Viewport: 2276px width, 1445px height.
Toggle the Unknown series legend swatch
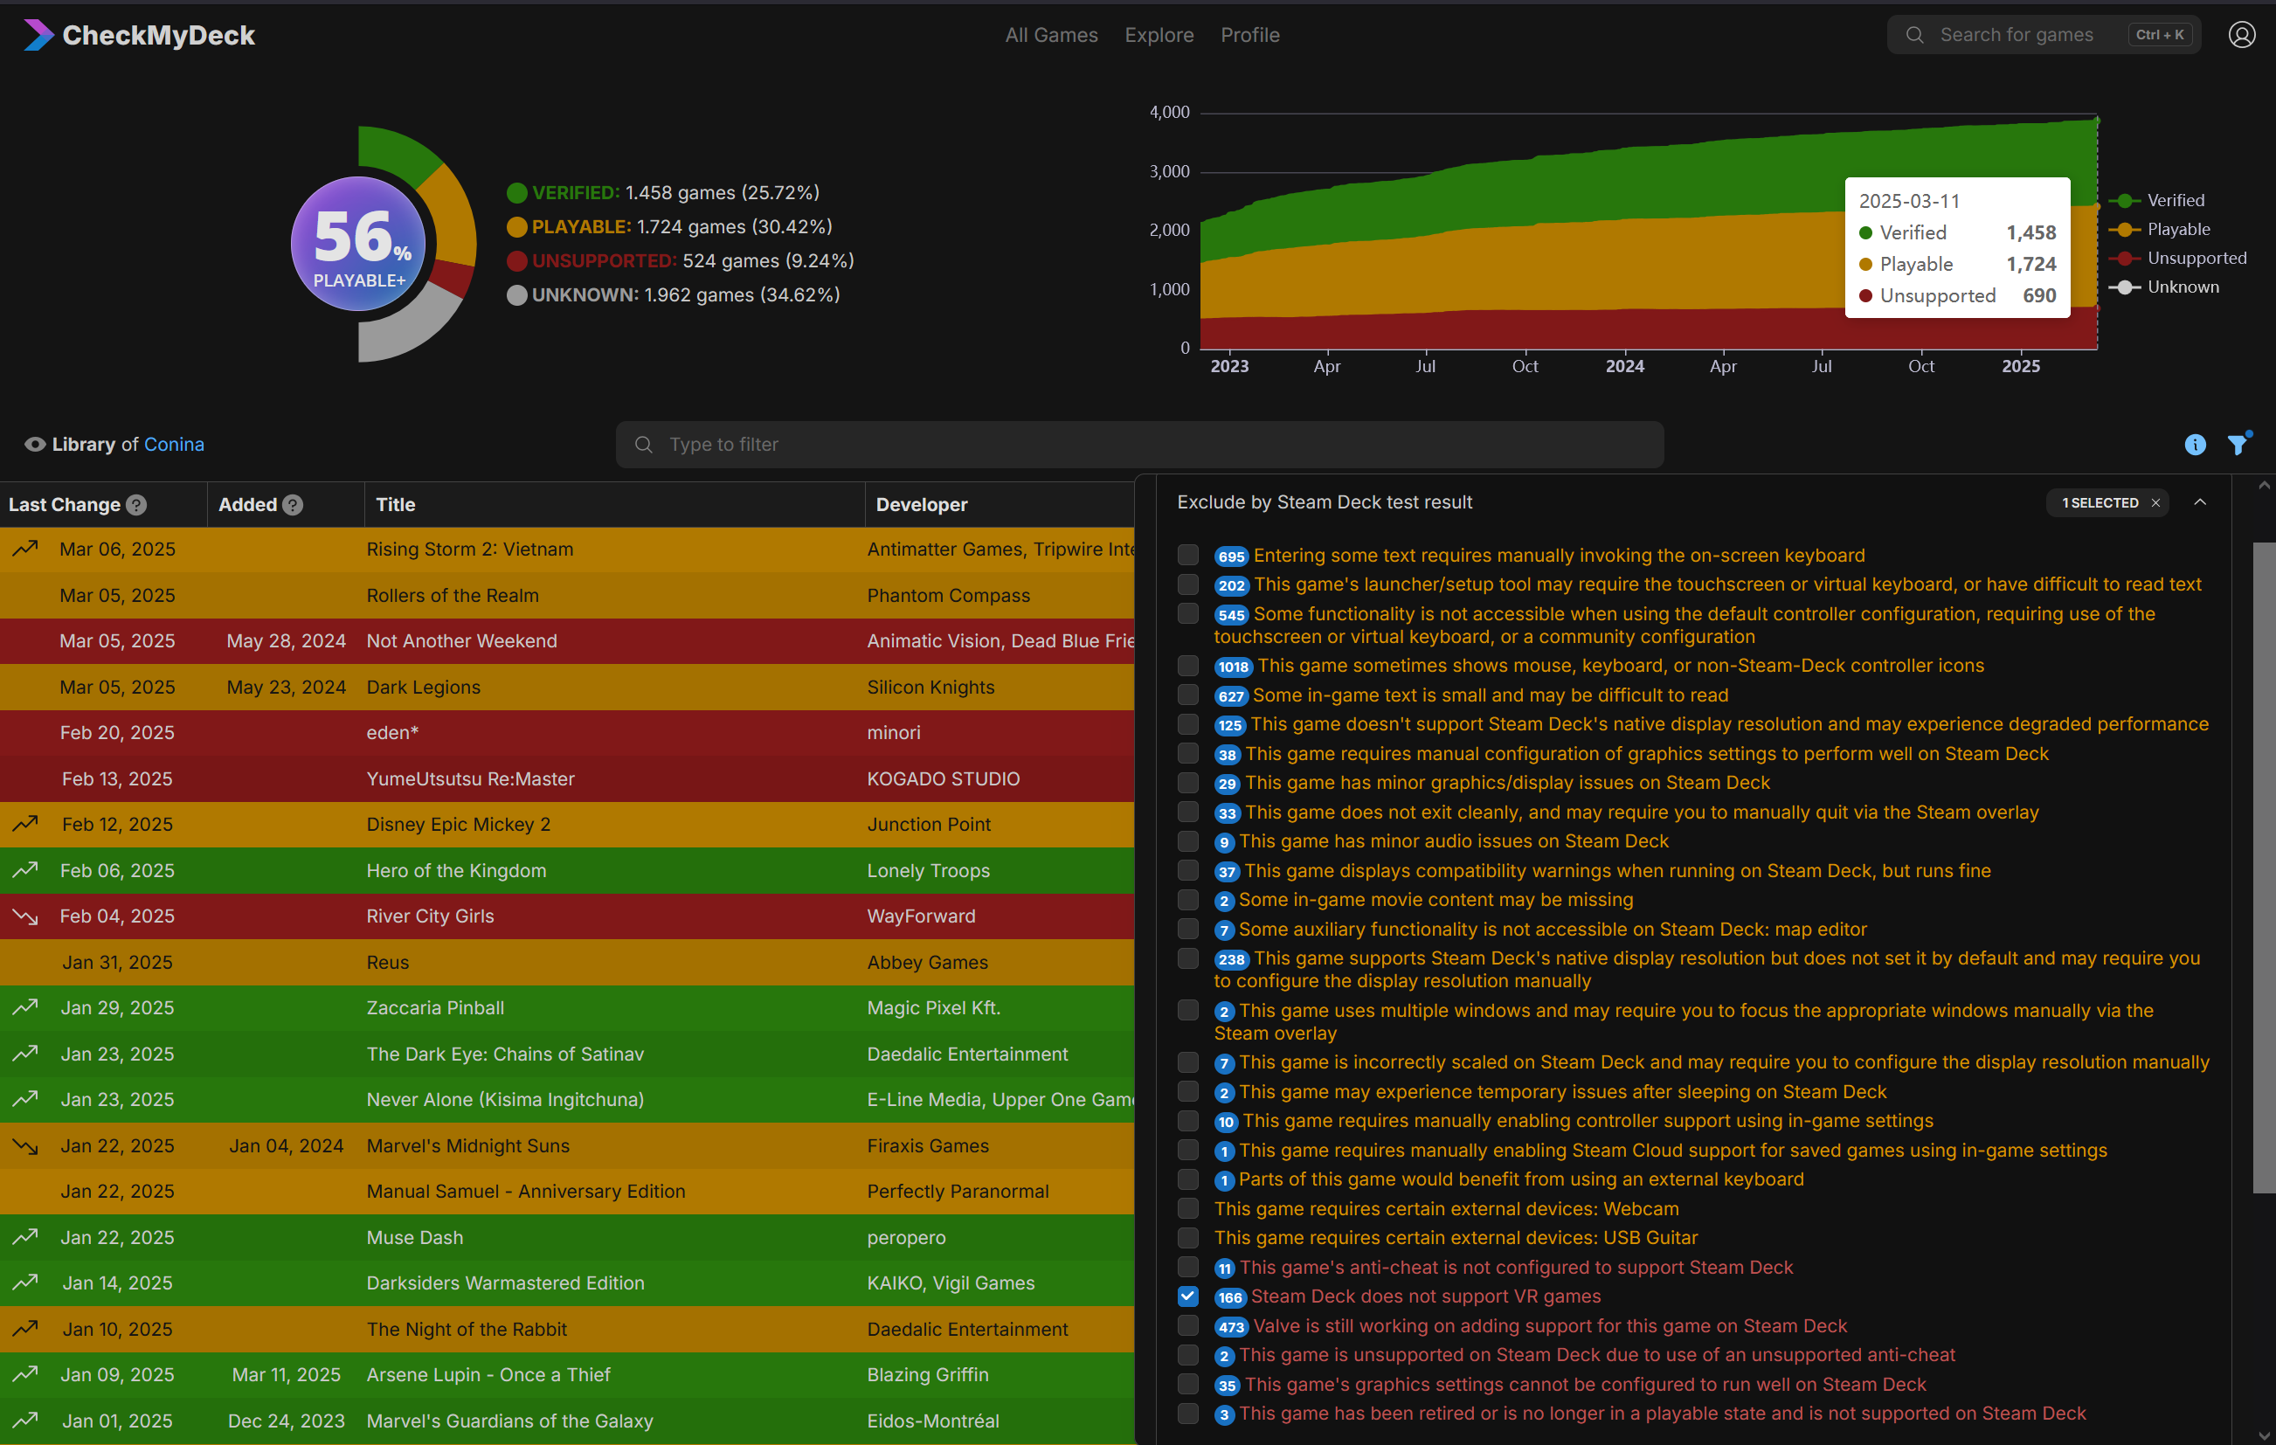(2125, 287)
